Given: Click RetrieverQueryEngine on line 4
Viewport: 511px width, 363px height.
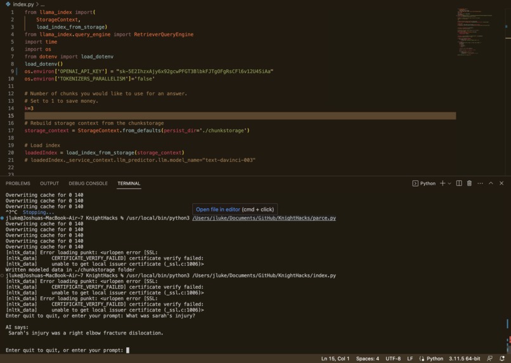Looking at the screenshot, I should point(164,34).
